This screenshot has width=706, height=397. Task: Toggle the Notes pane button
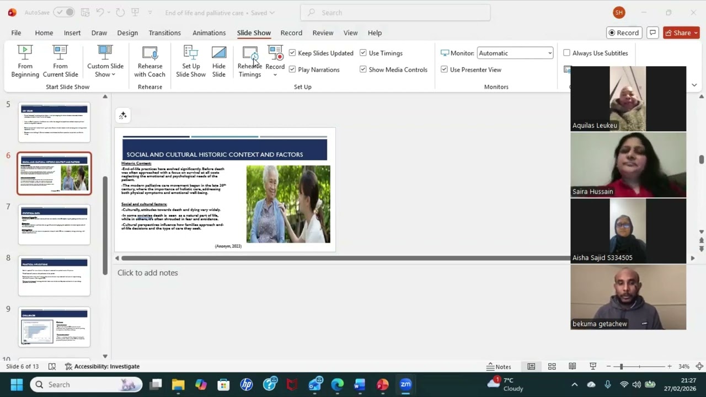(499, 367)
